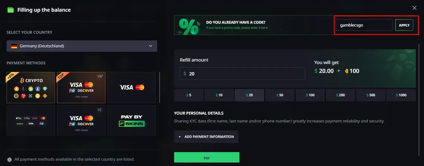
Task: Click the green Pay button
Action: (x=207, y=158)
